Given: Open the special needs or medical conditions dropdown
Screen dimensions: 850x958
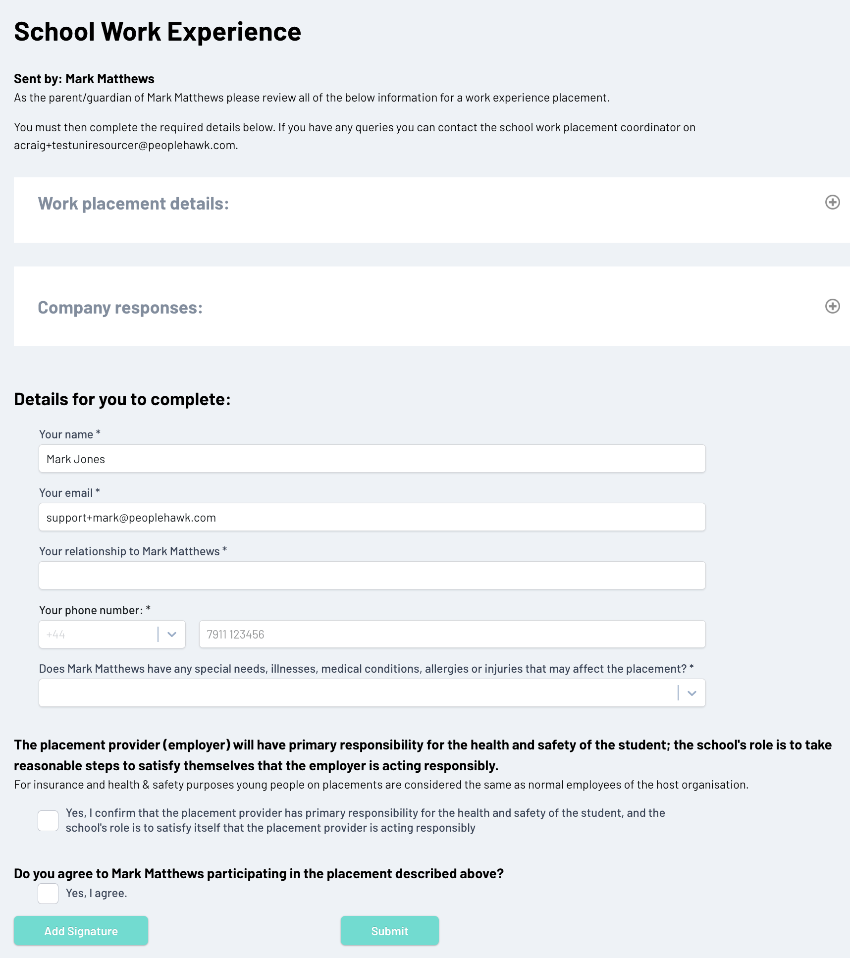Looking at the screenshot, I should pyautogui.click(x=357, y=692).
